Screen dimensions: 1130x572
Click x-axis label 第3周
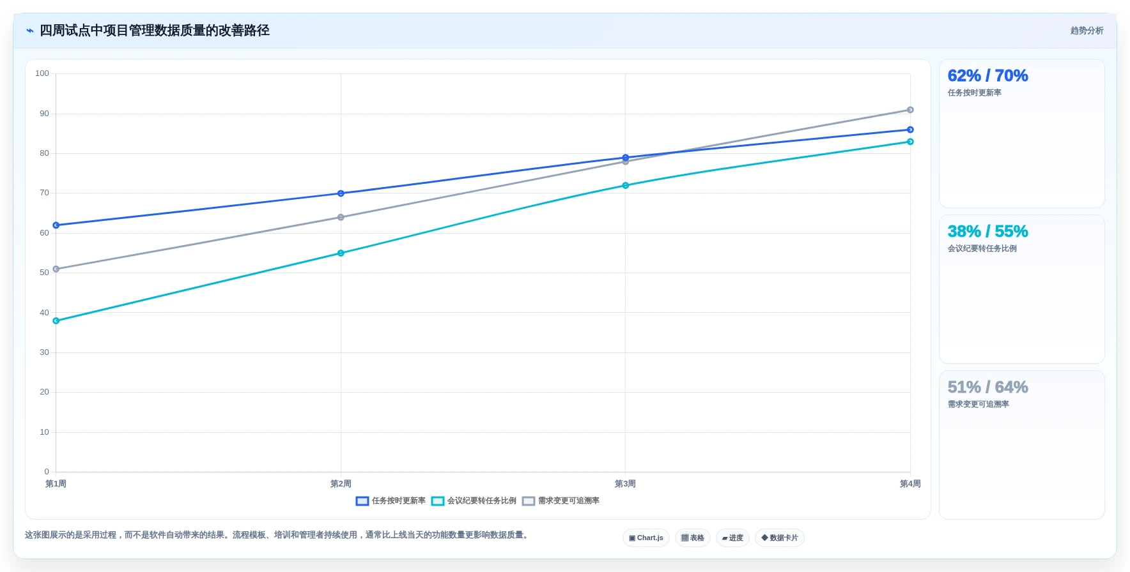coord(625,484)
